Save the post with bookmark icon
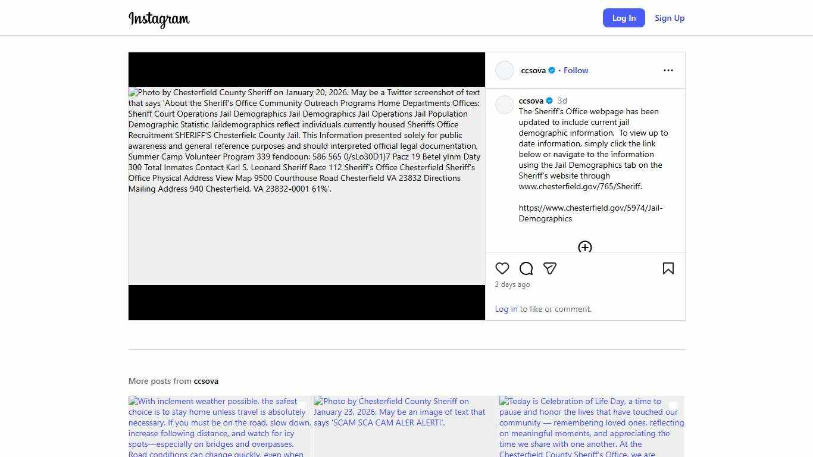813x457 pixels. pyautogui.click(x=668, y=268)
